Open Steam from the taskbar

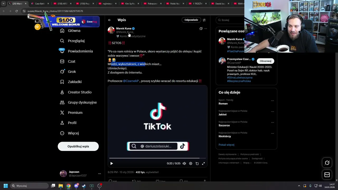[x=84, y=186]
